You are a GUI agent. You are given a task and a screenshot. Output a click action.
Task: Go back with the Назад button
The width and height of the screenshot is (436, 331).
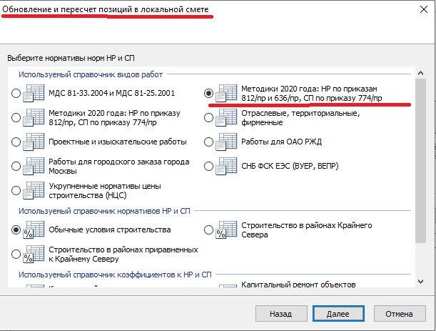[280, 313]
